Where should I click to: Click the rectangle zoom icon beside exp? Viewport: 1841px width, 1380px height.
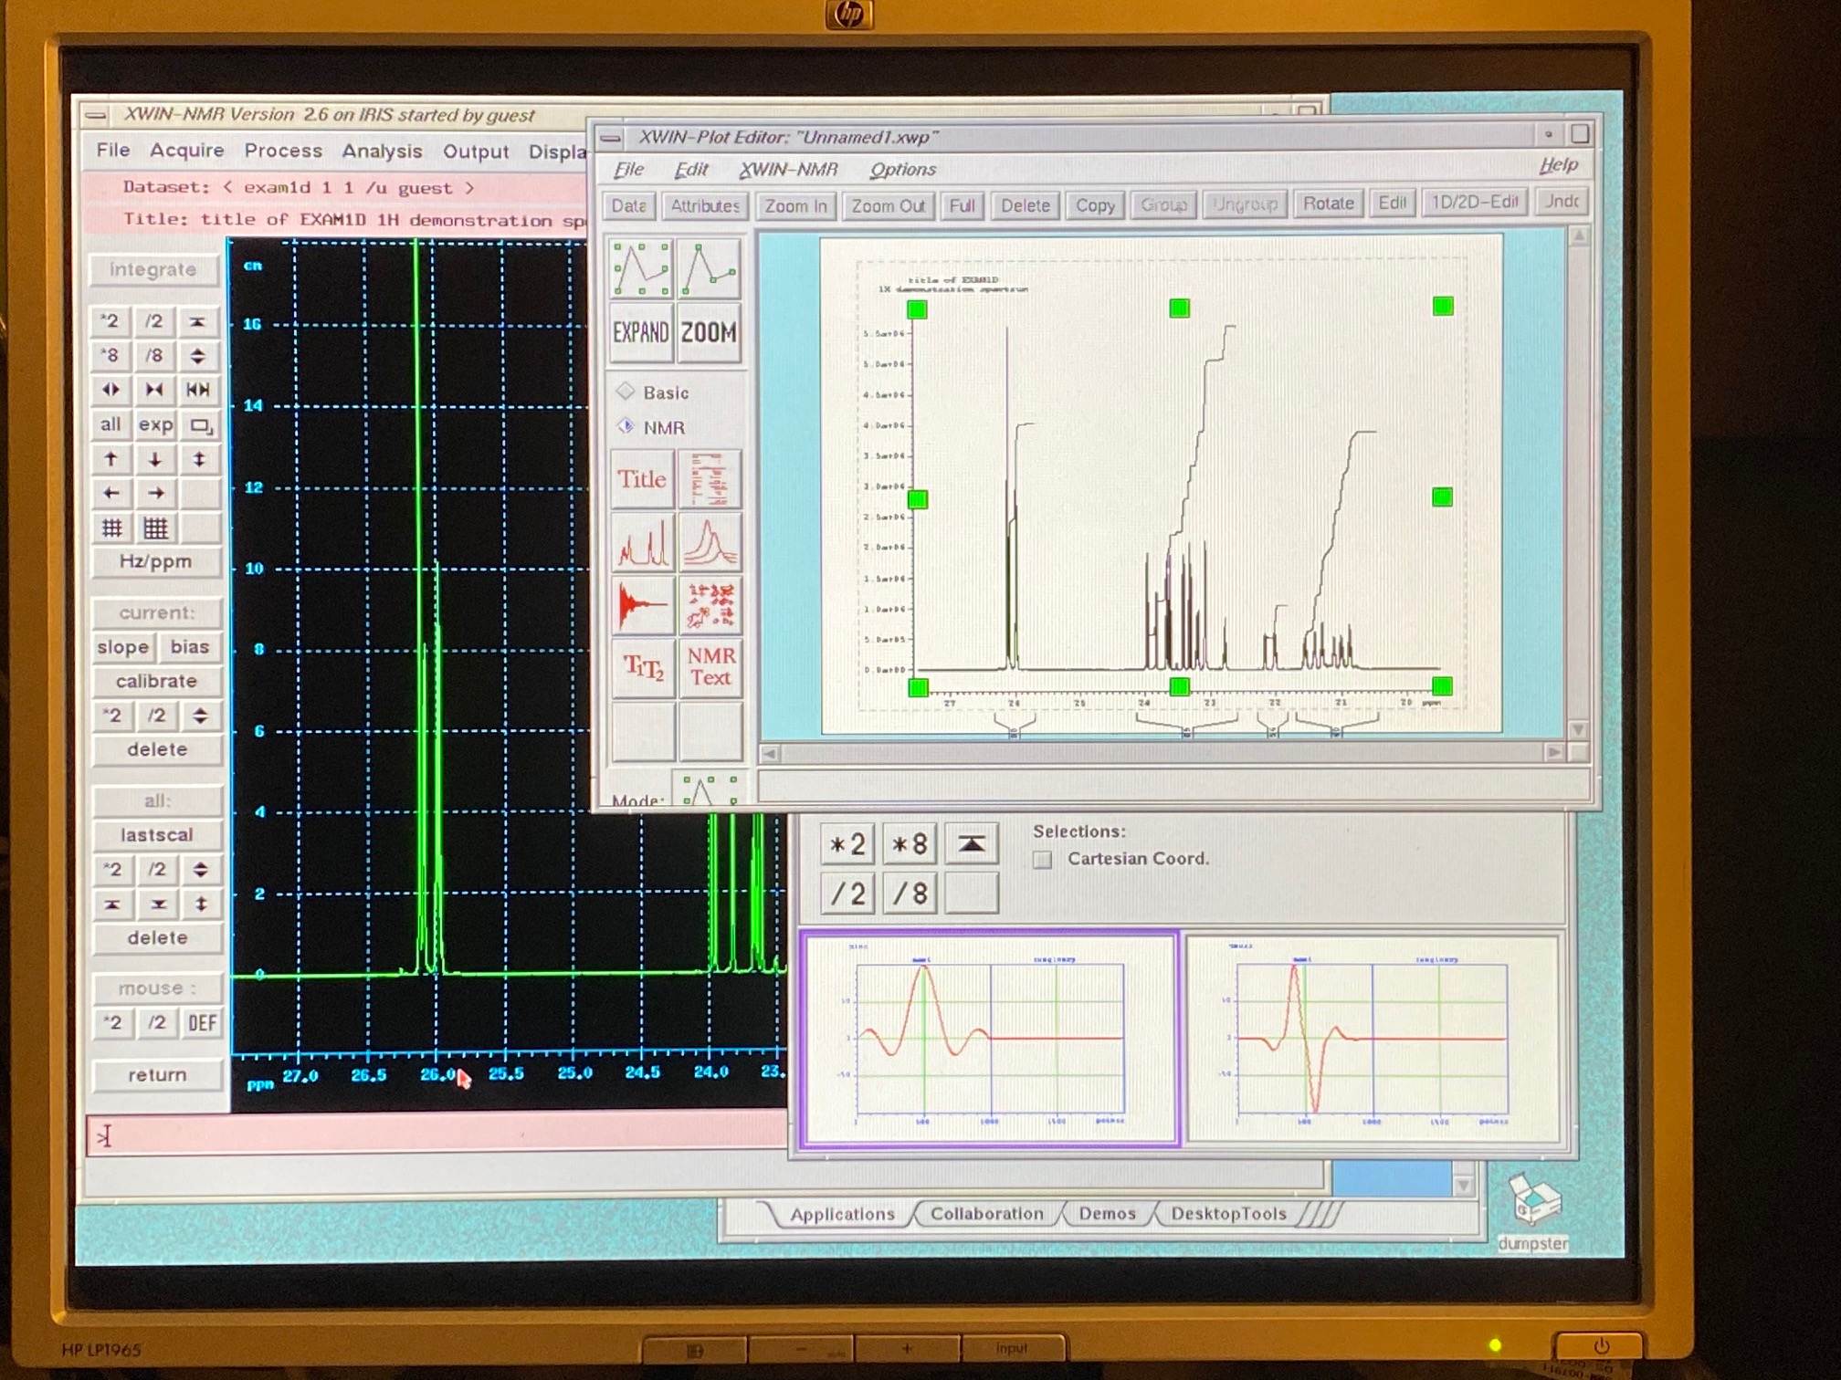(x=200, y=425)
